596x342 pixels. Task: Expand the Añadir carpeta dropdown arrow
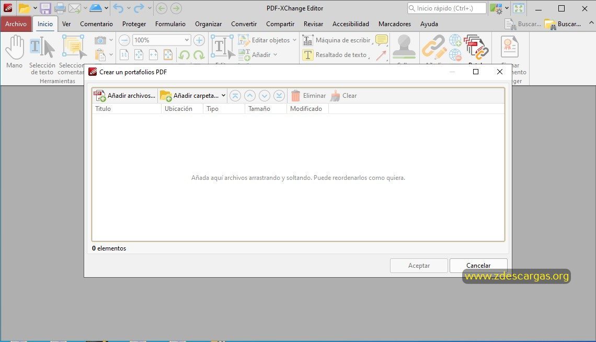click(x=224, y=96)
